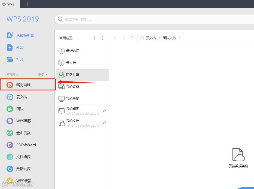Add a new common location
254x189 pixels.
click(x=94, y=38)
